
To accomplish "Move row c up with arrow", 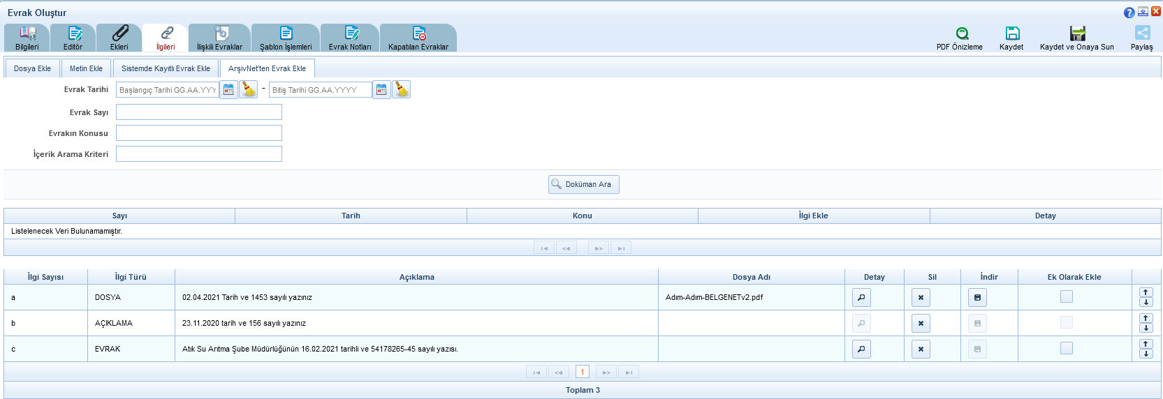I will click(x=1146, y=344).
